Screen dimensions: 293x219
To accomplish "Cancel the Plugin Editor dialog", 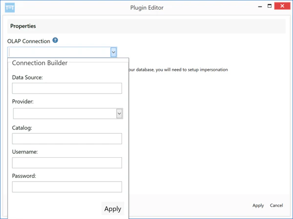I will [276, 205].
